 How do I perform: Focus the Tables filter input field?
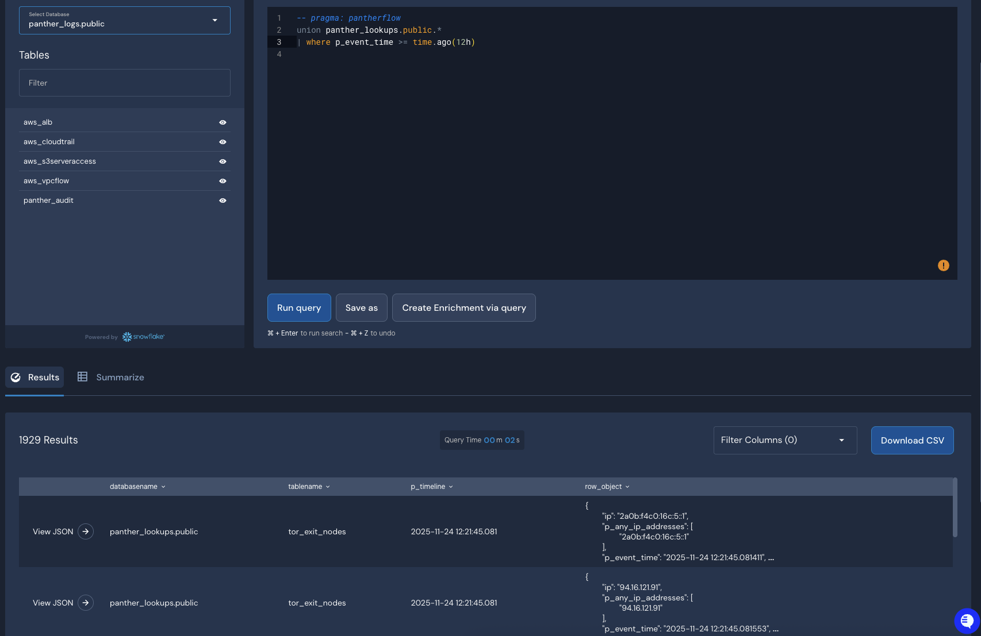click(x=124, y=83)
